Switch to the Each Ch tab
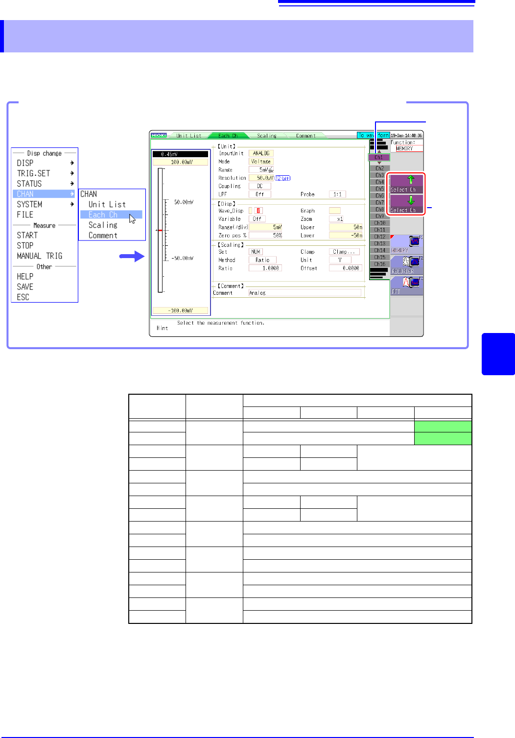 click(x=228, y=136)
